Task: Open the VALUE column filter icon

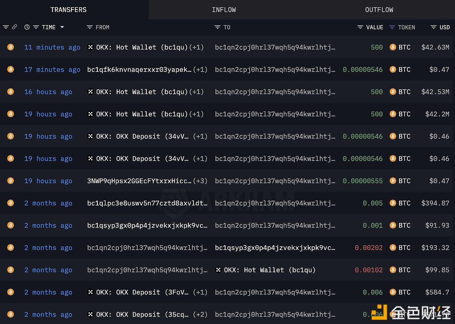Action: 360,27
